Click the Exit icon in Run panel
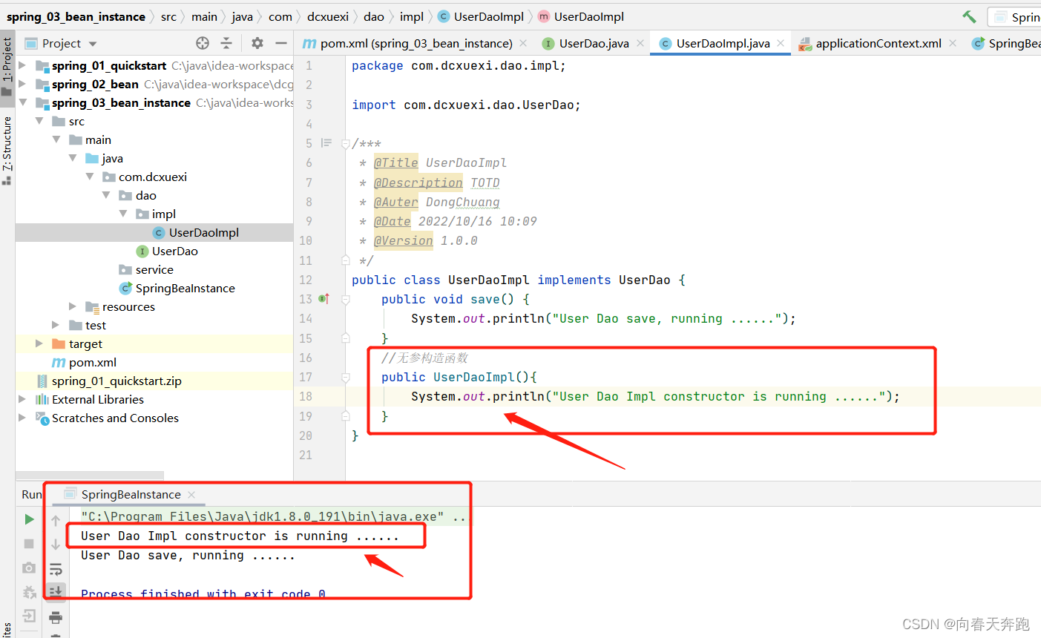Image resolution: width=1041 pixels, height=638 pixels. [x=29, y=616]
